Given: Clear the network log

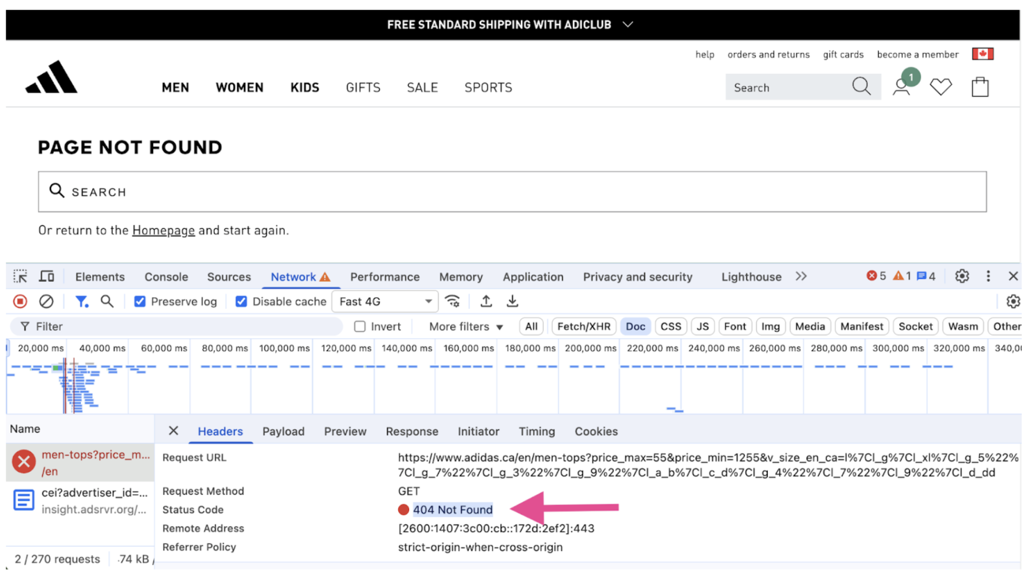Looking at the screenshot, I should (46, 302).
